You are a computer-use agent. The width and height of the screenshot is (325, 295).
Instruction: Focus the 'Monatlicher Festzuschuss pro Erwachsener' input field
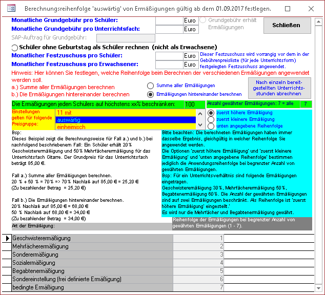[169, 65]
